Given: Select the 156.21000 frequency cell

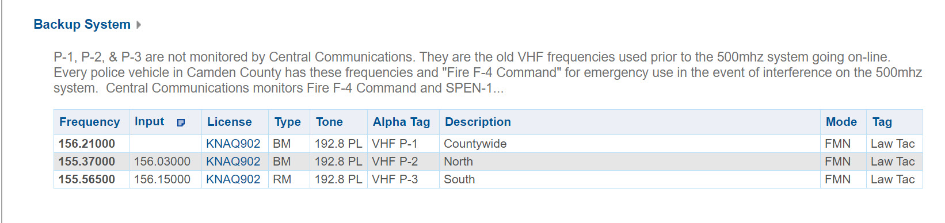Looking at the screenshot, I should point(92,144).
